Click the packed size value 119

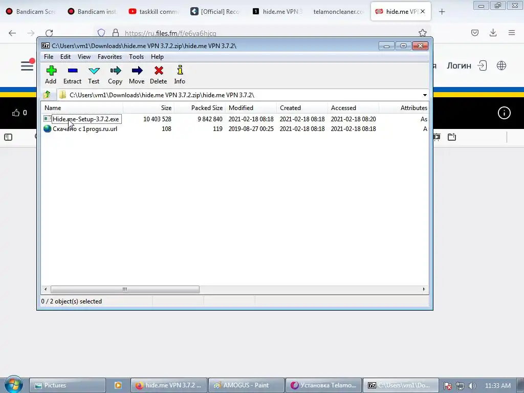(217, 129)
